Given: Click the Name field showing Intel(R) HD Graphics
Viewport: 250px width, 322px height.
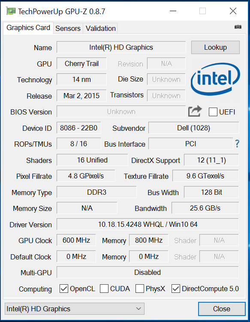Looking at the screenshot, I should pos(121,48).
